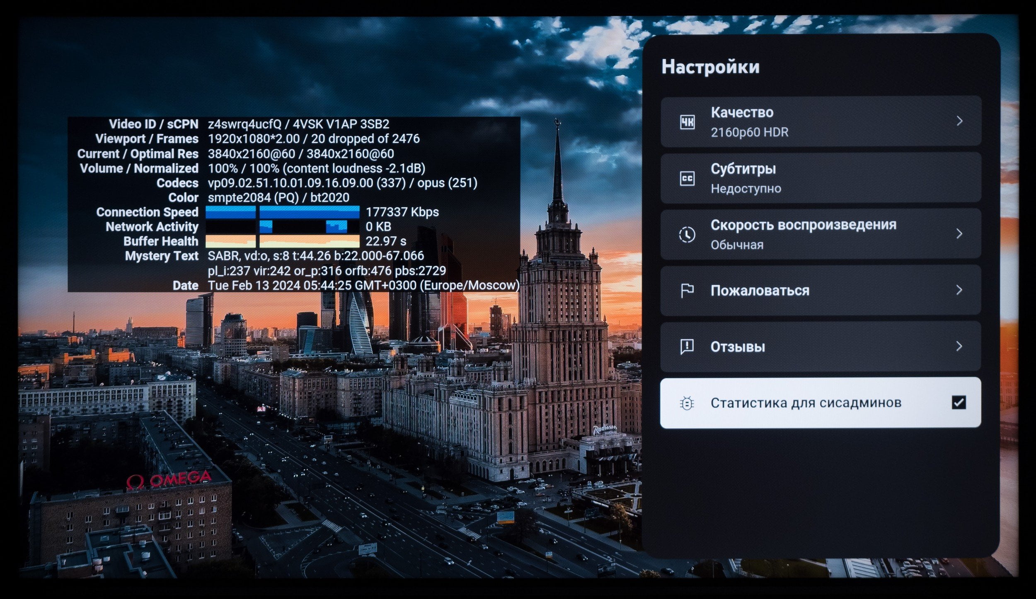Open Скорость воспроизведения menu item
The image size is (1036, 599).
(x=821, y=234)
